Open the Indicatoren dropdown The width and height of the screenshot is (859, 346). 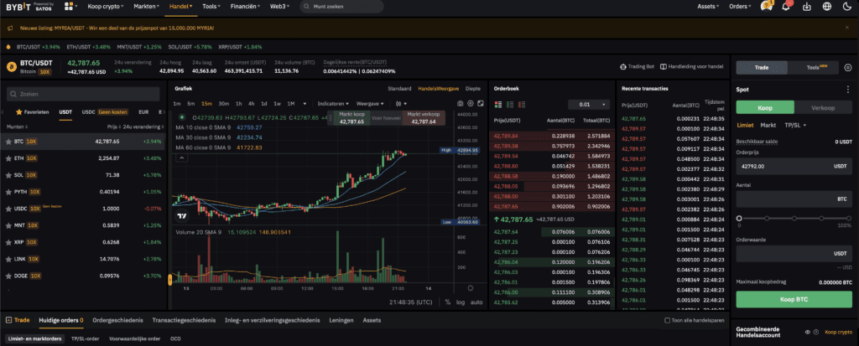pos(334,104)
